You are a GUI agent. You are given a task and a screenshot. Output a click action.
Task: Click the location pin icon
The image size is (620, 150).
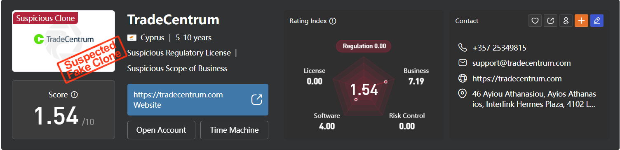point(463,94)
